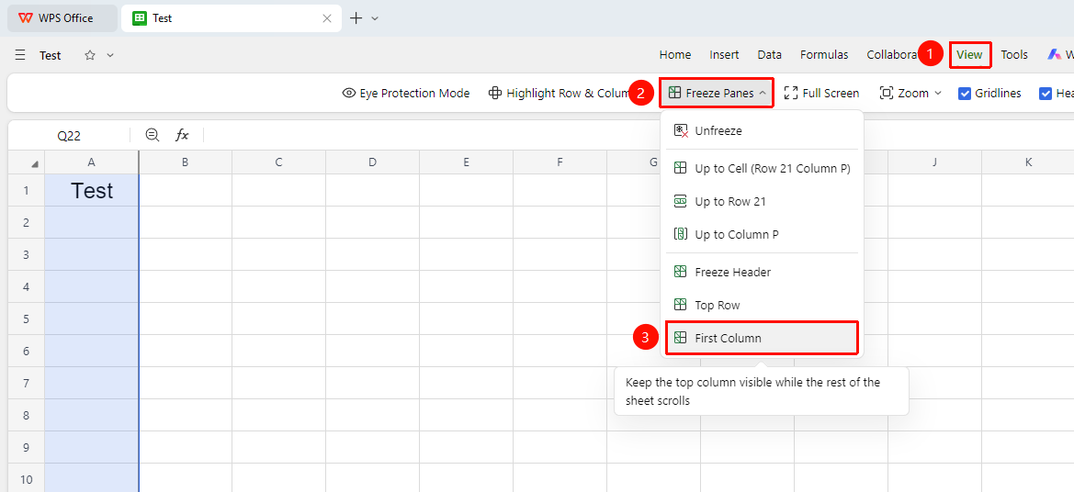
Task: Select column C header
Action: pos(278,162)
